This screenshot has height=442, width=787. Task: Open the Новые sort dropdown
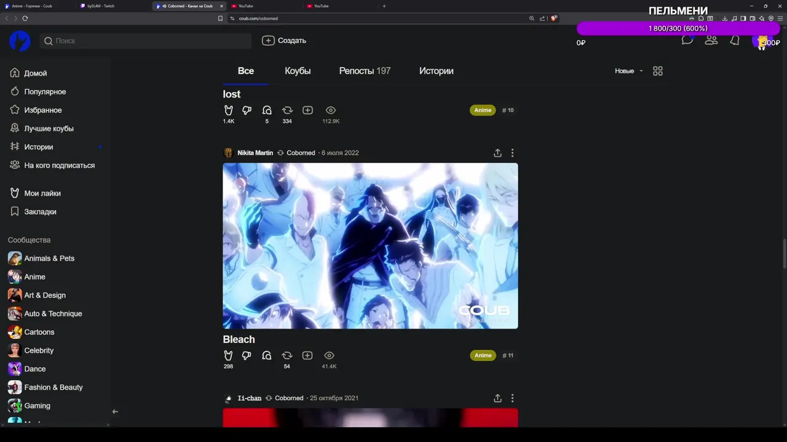[x=629, y=71]
